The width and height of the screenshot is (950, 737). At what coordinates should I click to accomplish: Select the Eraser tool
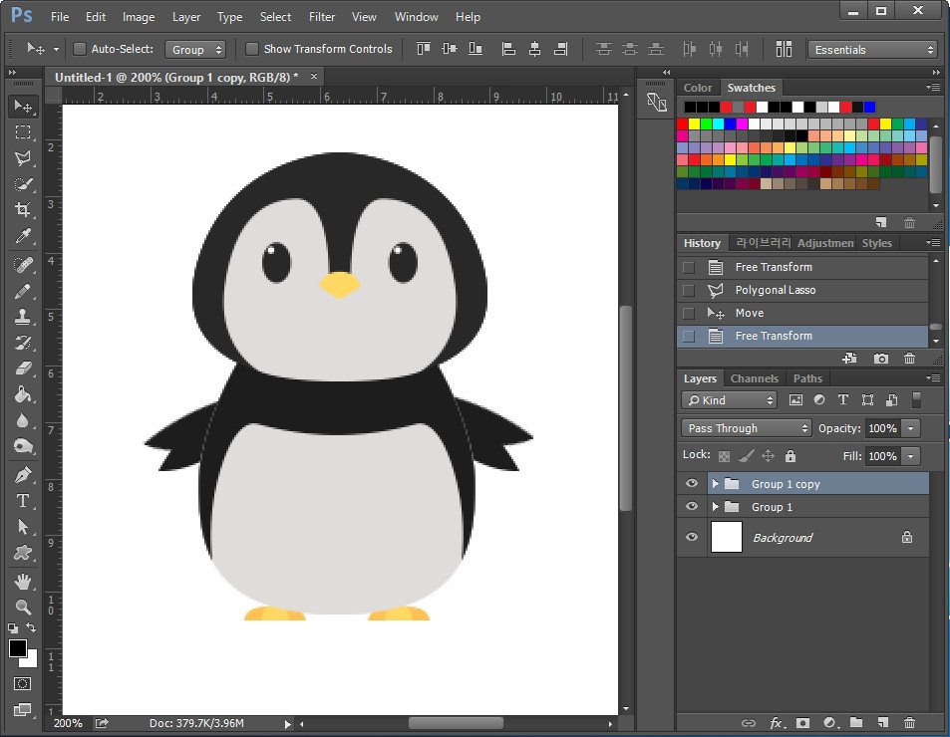click(23, 368)
